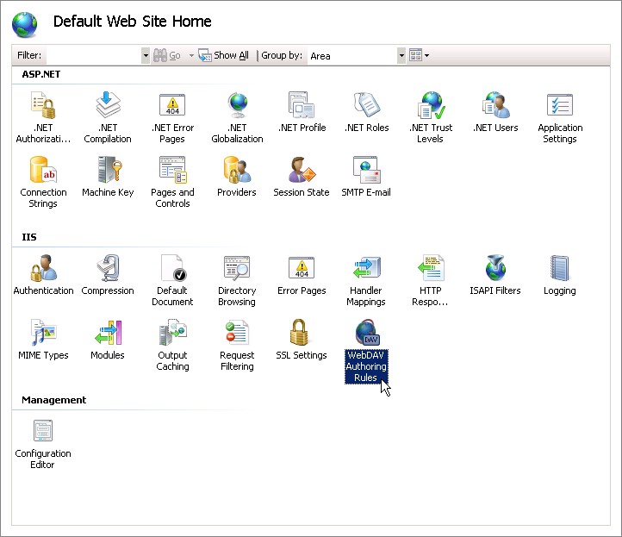Open .NET Trust Levels feature
Screen dimensions: 622x537
pyautogui.click(x=431, y=117)
